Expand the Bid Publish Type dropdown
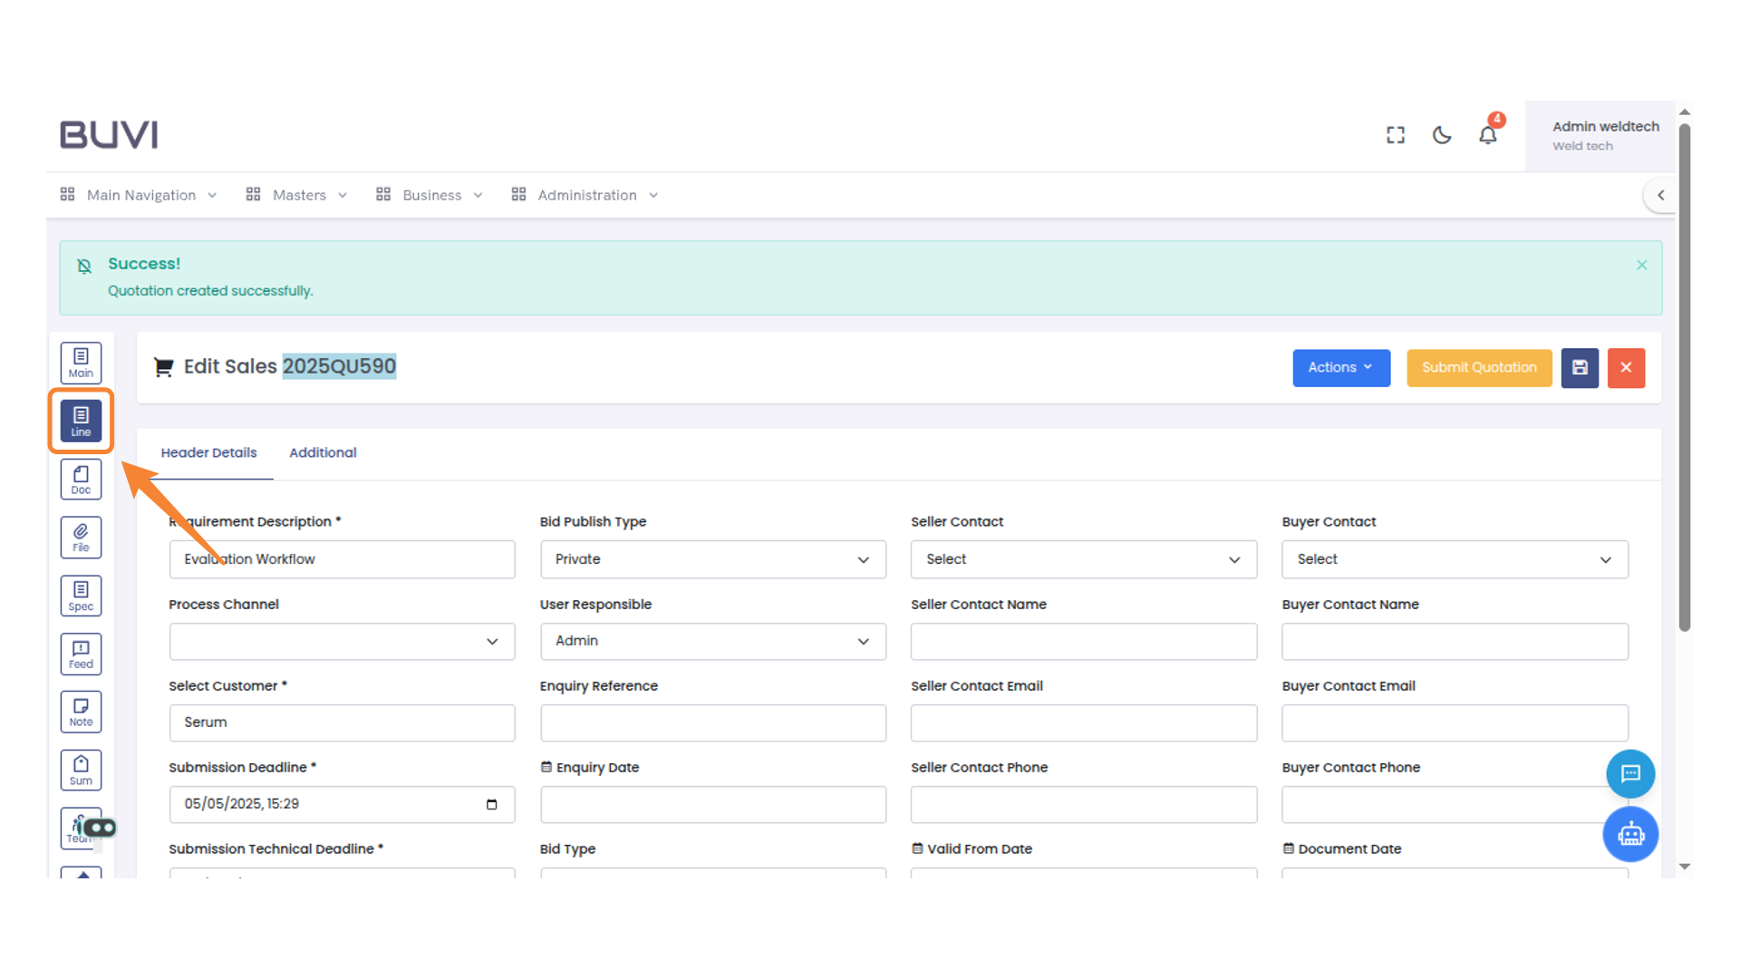 (x=712, y=559)
